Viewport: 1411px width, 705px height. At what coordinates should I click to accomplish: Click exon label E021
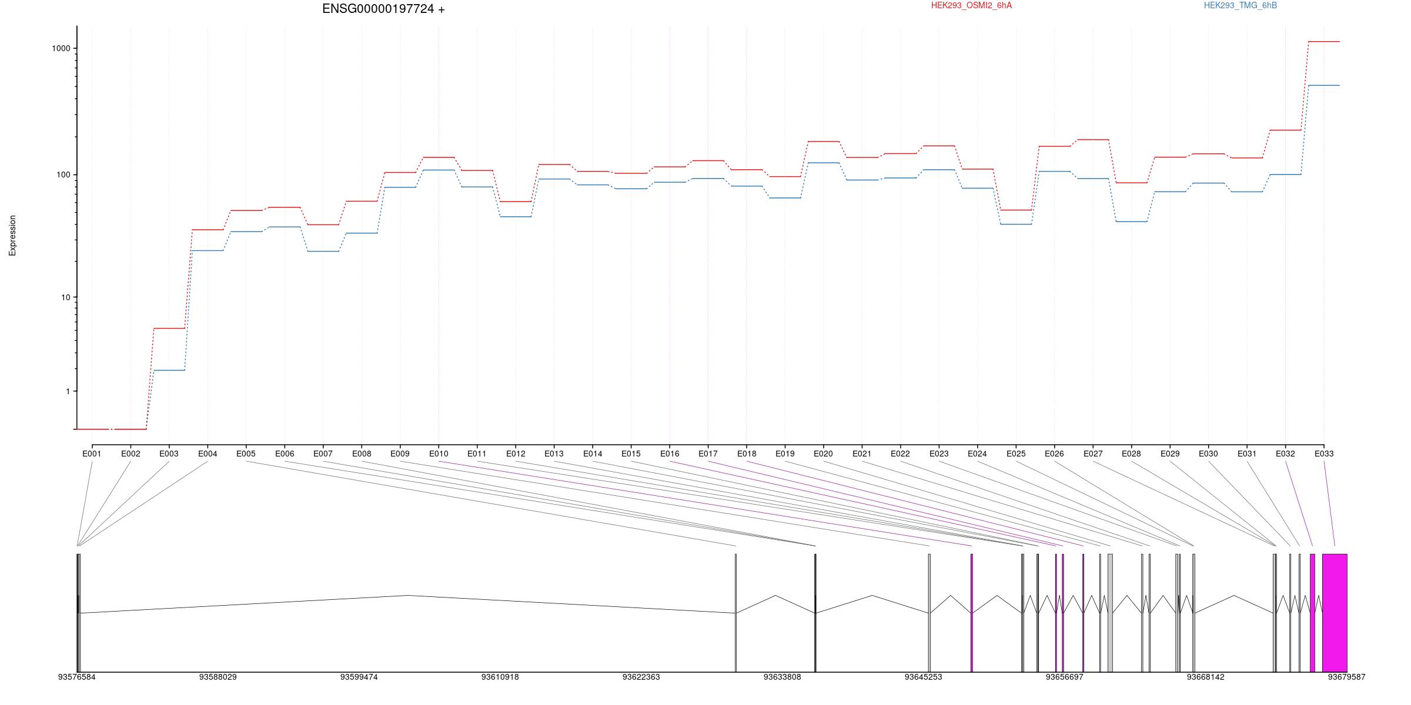pyautogui.click(x=862, y=454)
